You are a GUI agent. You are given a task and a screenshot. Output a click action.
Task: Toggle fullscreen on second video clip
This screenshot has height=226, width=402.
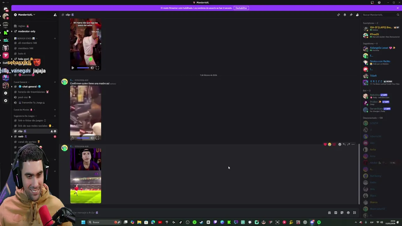coord(97,138)
